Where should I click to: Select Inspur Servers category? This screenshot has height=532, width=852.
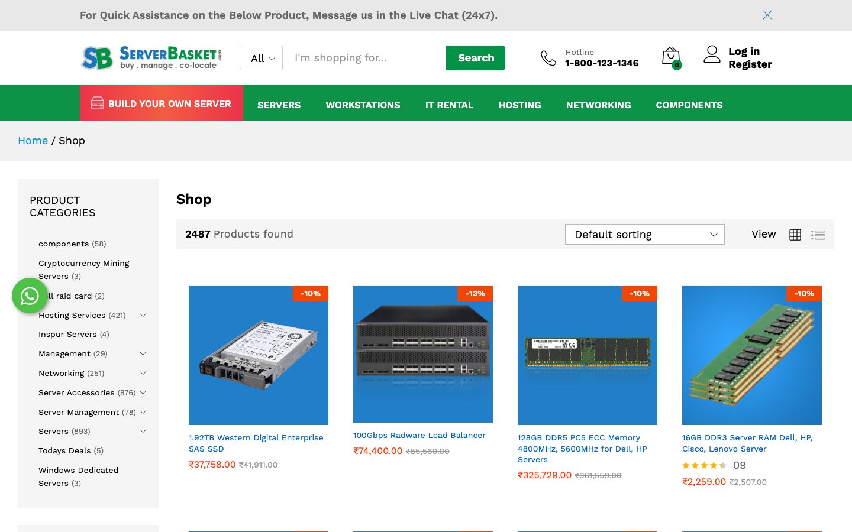[x=67, y=334]
